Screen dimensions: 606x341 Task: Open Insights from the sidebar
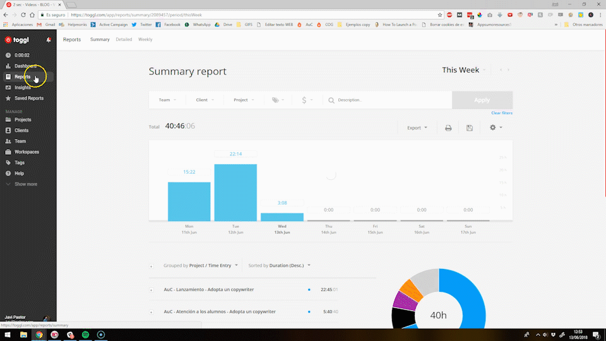23,88
